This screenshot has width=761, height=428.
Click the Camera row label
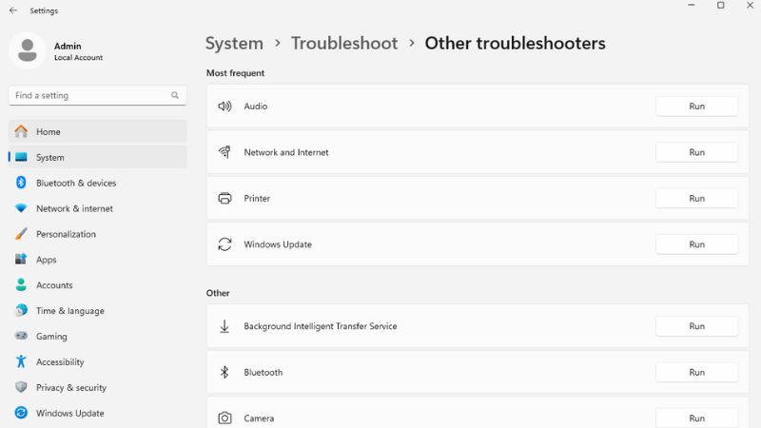pos(259,418)
